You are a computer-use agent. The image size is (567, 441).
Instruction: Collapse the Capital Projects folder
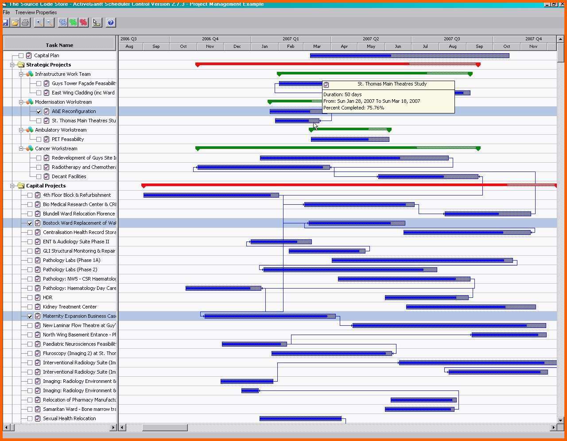[12, 186]
